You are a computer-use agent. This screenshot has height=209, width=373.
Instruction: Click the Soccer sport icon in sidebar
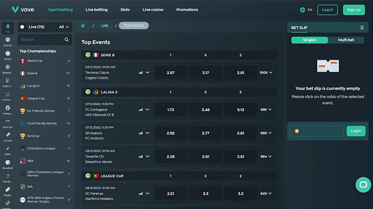7,39
